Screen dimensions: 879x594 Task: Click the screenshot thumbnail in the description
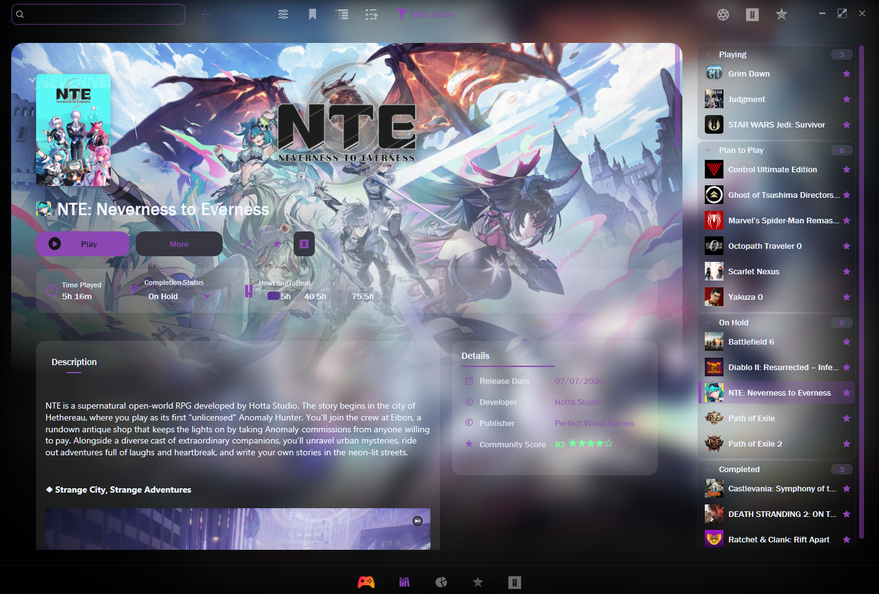tap(238, 529)
